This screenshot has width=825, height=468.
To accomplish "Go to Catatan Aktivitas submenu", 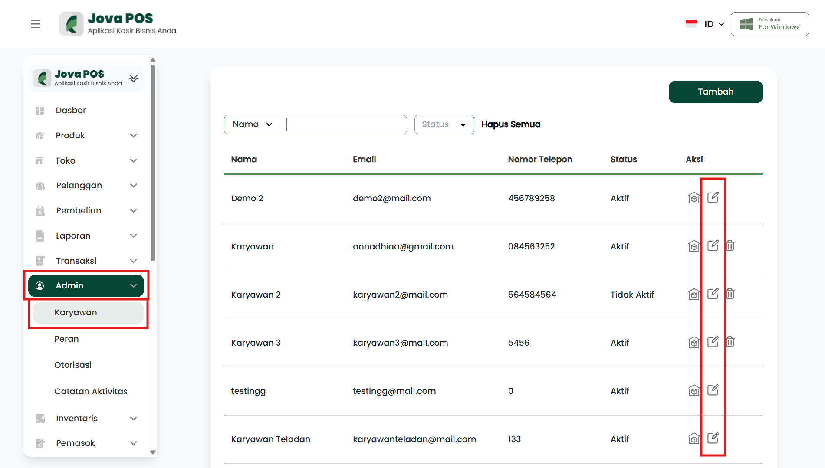I will pos(91,391).
